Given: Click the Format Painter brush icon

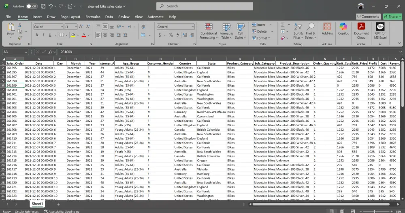Looking at the screenshot, I should 19,38.
